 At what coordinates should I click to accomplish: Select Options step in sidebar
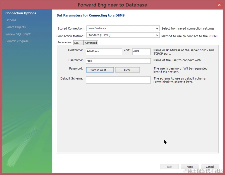[x=11, y=20]
